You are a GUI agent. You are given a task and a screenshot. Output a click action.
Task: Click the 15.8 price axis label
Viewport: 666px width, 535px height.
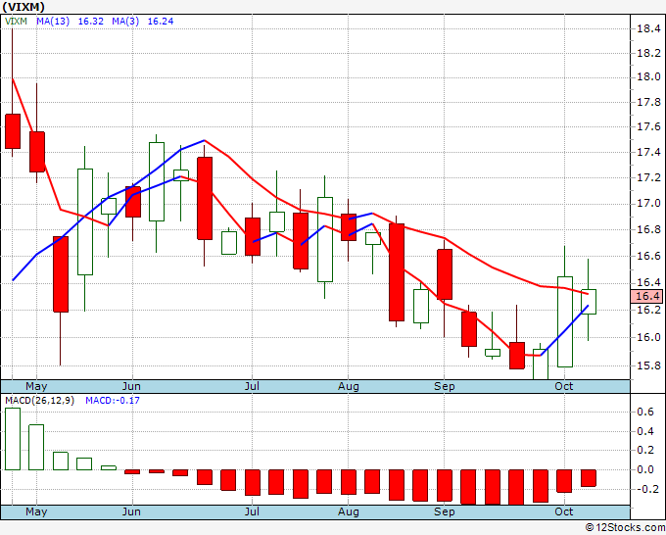(648, 365)
